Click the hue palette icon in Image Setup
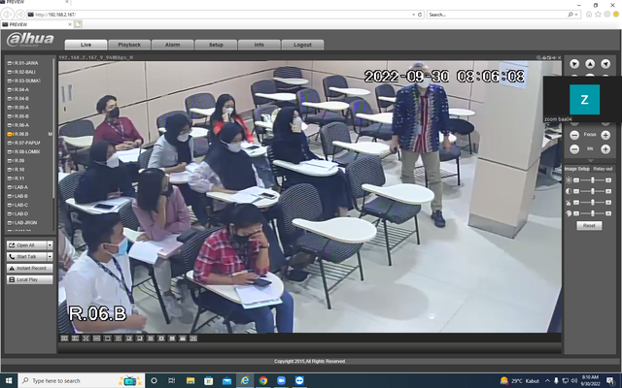This screenshot has height=388, width=622. pos(569,213)
